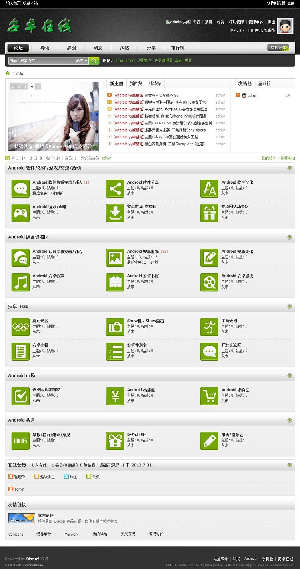
Task: Click the 安卓在线 site logo
Action: click(39, 26)
